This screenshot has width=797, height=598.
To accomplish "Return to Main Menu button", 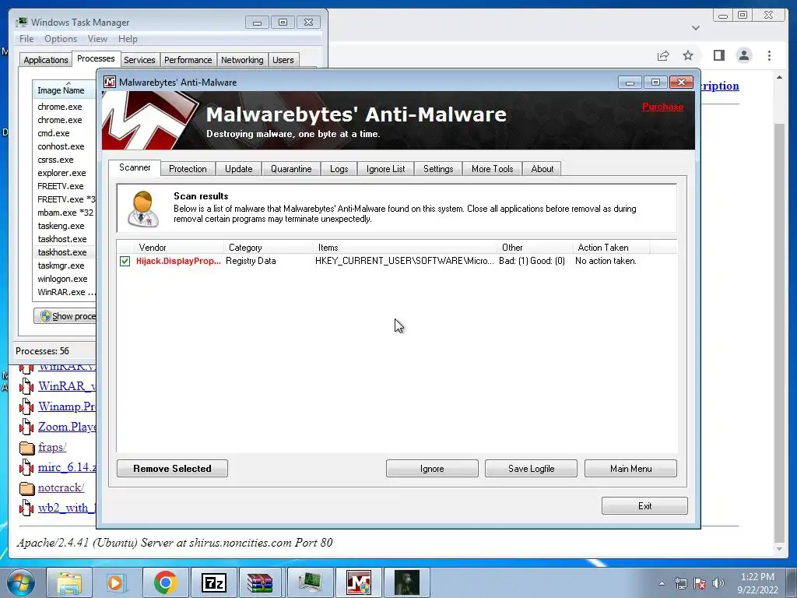I will pos(630,468).
